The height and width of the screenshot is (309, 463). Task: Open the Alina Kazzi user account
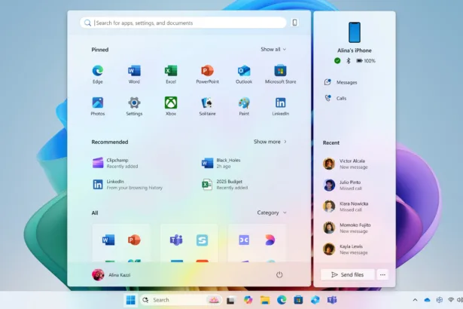111,274
